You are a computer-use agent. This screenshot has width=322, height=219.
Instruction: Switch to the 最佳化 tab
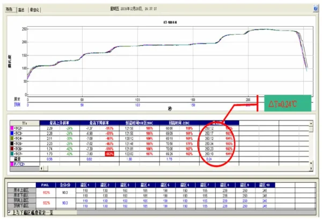click(34, 10)
